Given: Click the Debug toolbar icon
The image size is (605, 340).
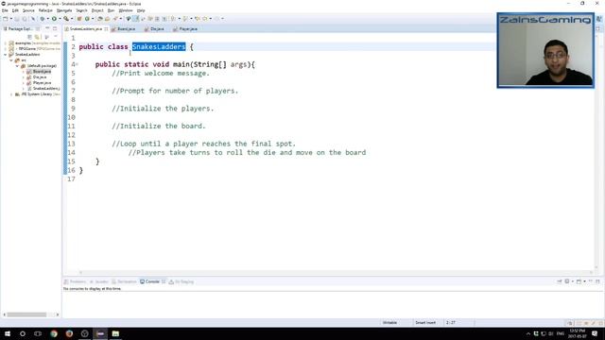Looking at the screenshot, I should tap(43, 19).
